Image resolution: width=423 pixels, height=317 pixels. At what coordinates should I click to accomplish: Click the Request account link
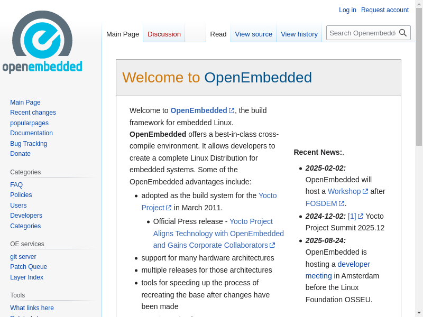[x=384, y=10]
